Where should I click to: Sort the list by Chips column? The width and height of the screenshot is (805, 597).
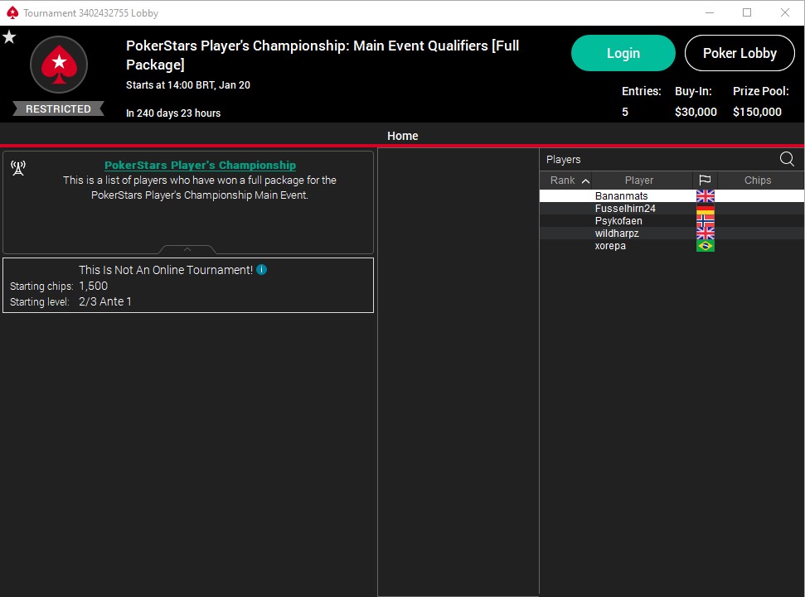point(757,181)
